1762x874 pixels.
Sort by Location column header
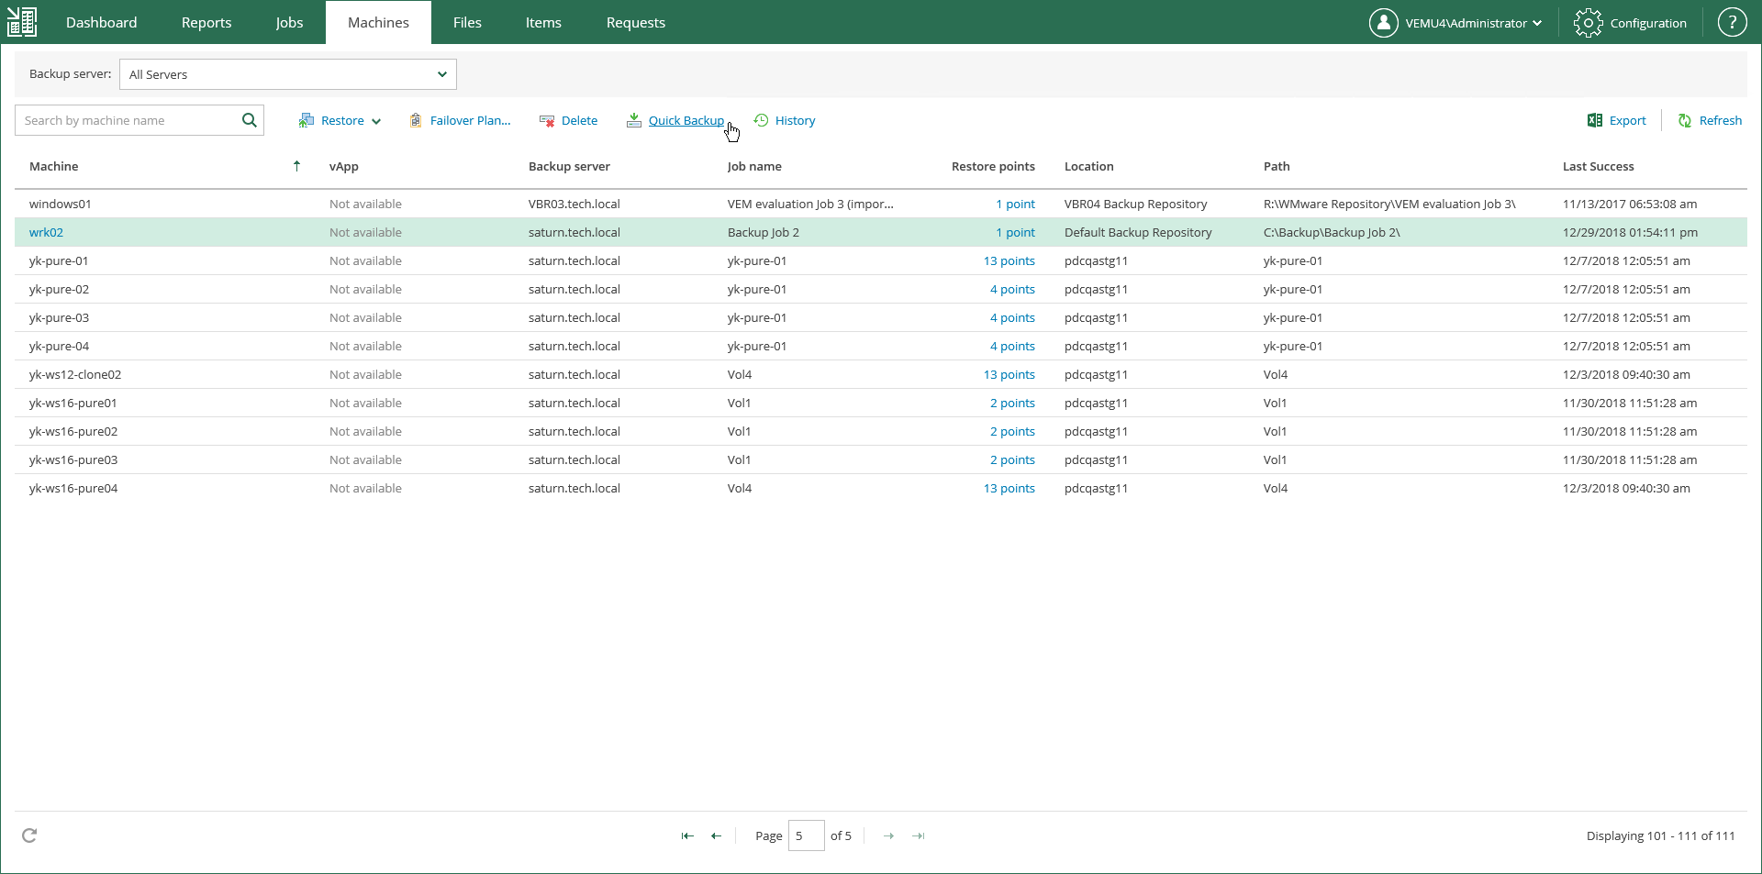1088,166
